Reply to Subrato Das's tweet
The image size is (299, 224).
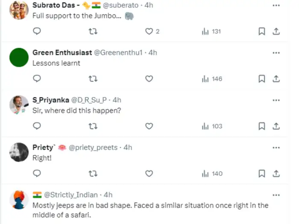tap(37, 31)
